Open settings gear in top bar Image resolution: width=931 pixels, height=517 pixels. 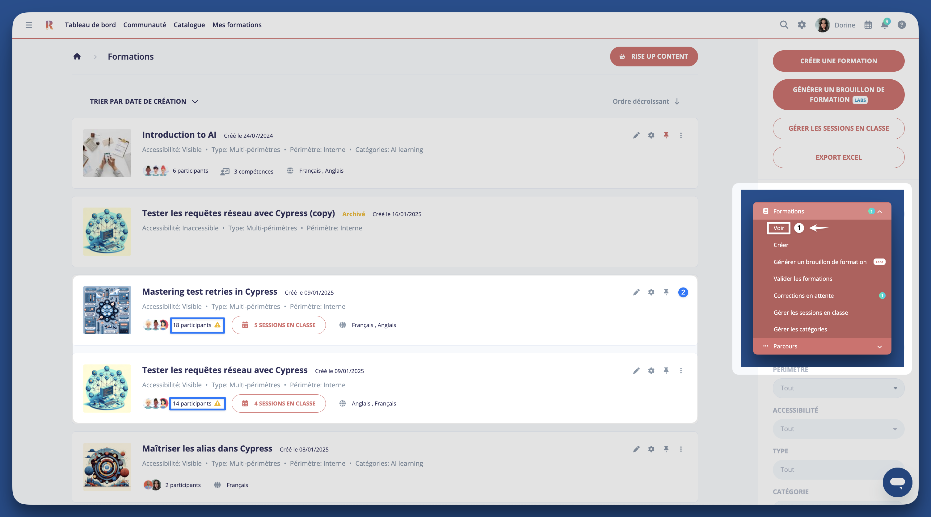(802, 25)
